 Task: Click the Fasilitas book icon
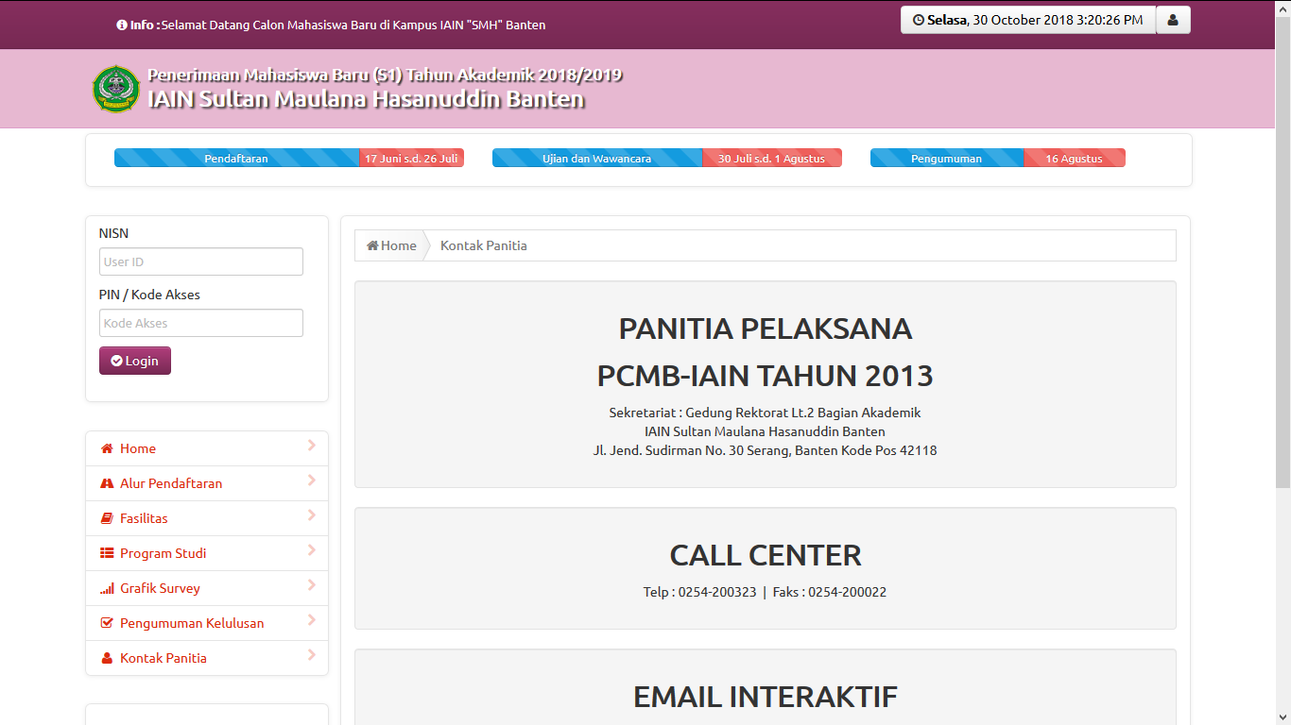(107, 518)
